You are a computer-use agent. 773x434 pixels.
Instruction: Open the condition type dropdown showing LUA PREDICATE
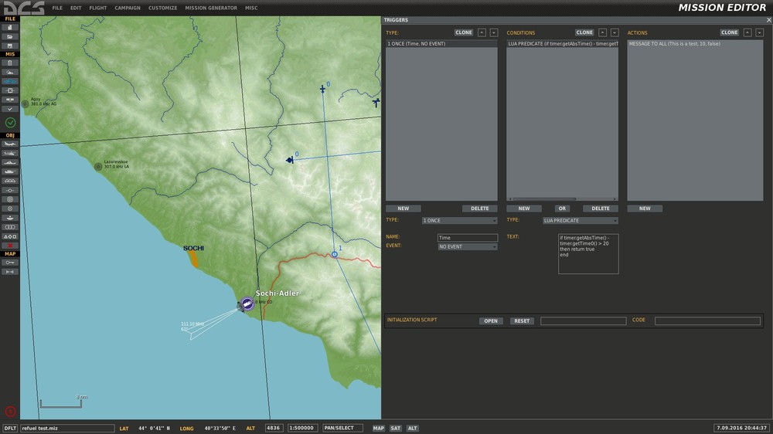580,221
